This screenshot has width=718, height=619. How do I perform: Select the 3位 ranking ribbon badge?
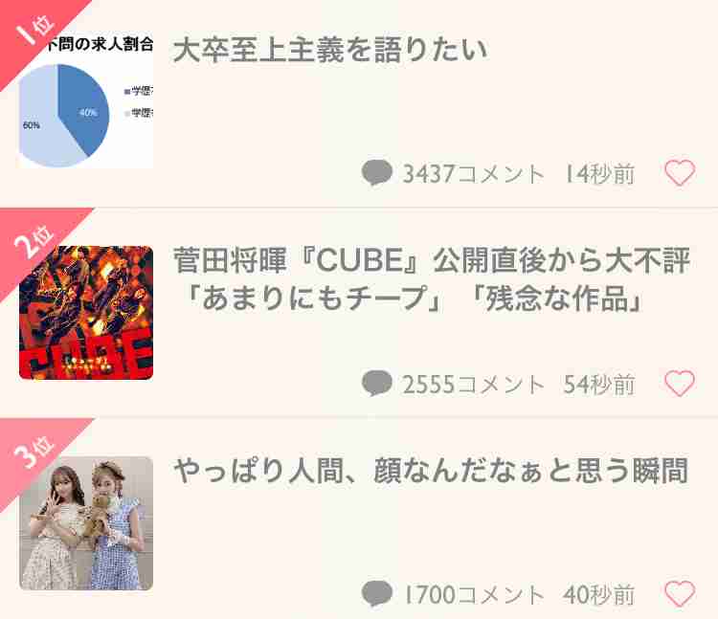[x=33, y=452]
